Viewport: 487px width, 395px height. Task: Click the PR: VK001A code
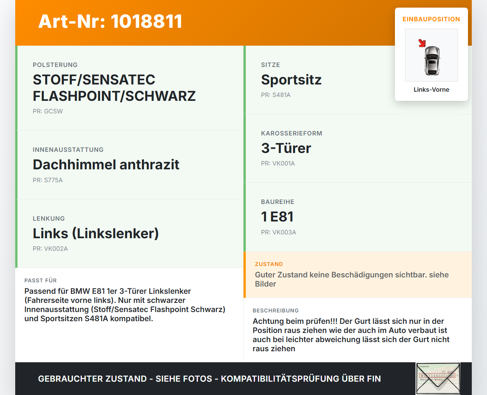coord(278,164)
